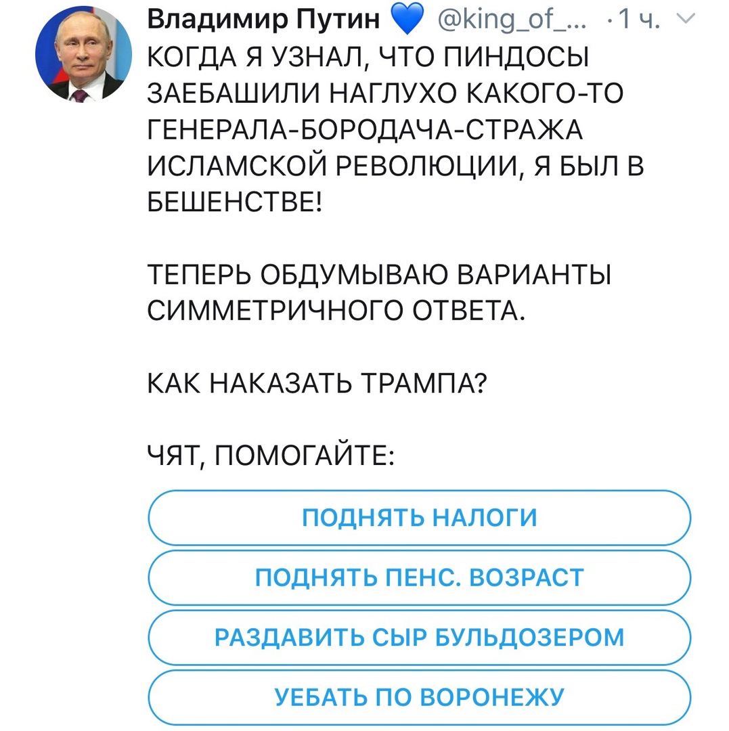Click the text СИММЕТРИЧНОГО ОТВЕТА

(336, 310)
